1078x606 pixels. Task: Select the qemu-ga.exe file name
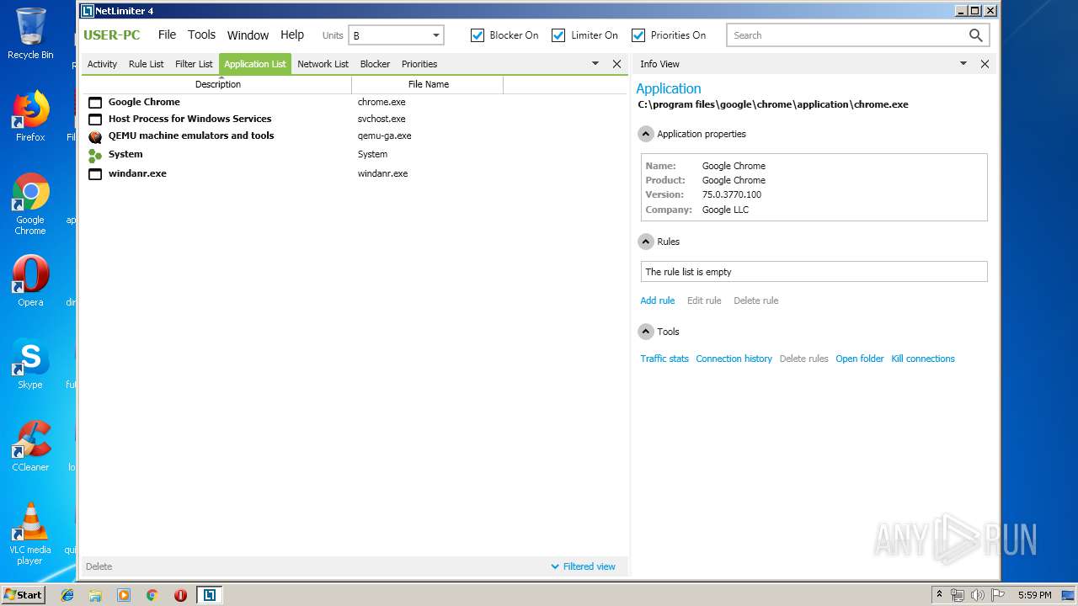(x=384, y=136)
